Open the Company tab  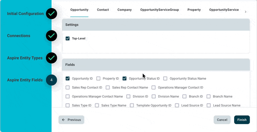(124, 10)
